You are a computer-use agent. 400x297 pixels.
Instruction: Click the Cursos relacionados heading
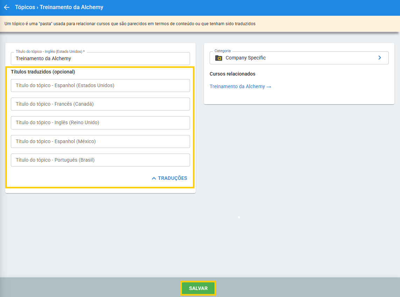coord(232,74)
